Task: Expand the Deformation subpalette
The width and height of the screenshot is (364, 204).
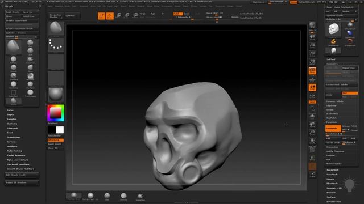Action: tap(334, 202)
